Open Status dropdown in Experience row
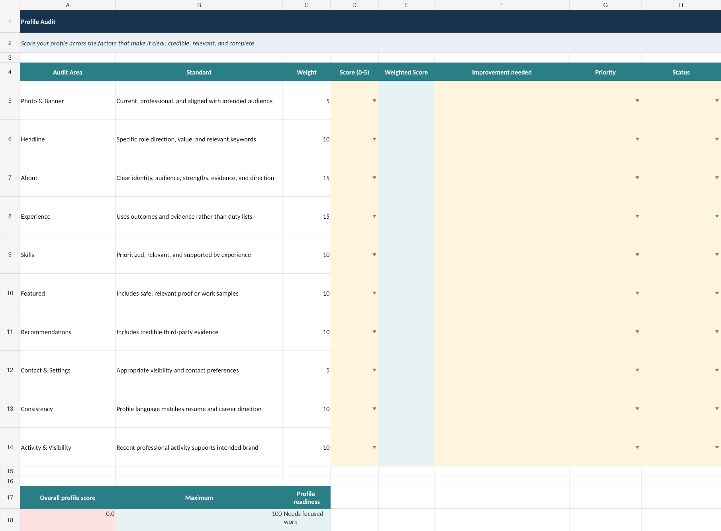721x531 pixels. [x=717, y=216]
